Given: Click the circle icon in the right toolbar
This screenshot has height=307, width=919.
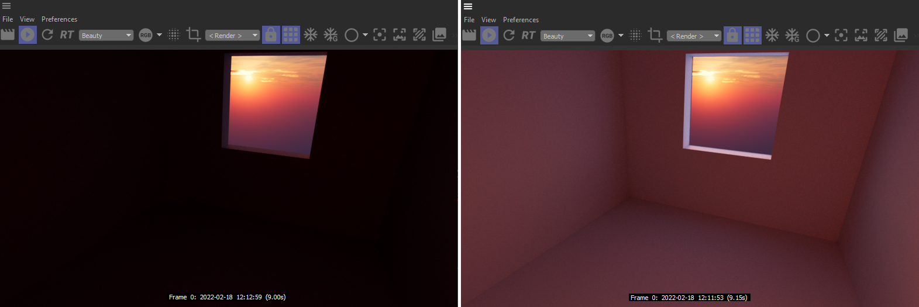Looking at the screenshot, I should click(813, 36).
